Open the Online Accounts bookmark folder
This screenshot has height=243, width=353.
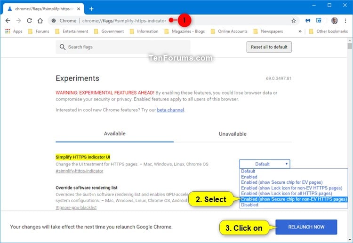(229, 31)
